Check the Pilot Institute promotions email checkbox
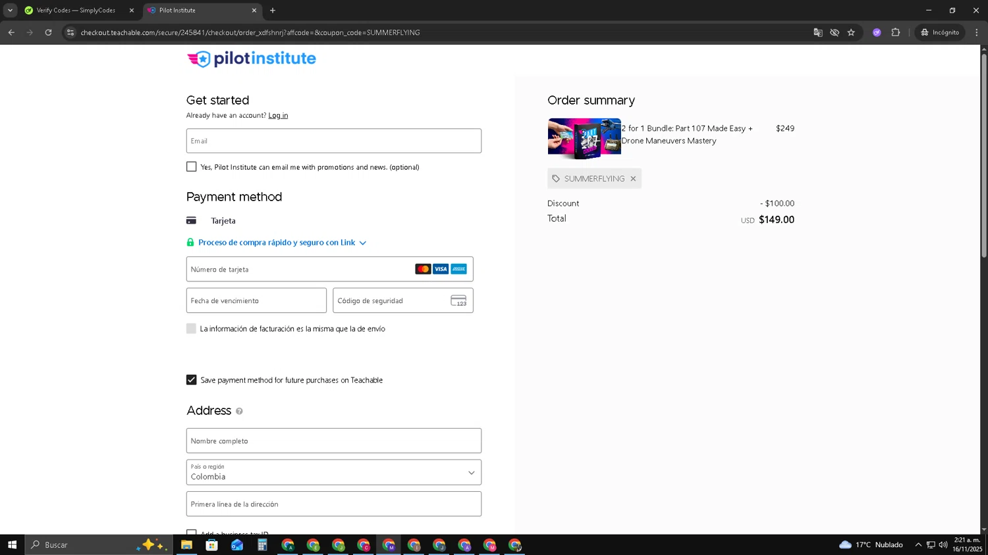Screen dimensions: 988x555 coord(192,167)
